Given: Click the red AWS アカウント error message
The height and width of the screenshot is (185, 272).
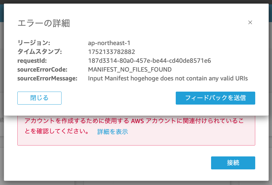Looking at the screenshot, I should coord(134,126).
